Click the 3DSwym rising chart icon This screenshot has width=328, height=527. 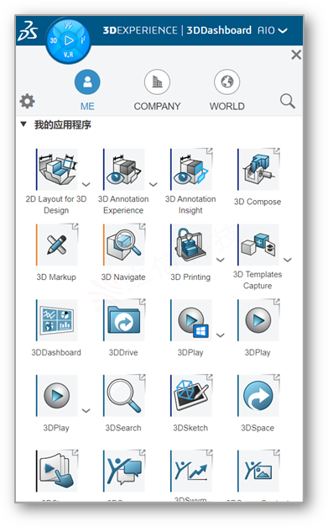(x=190, y=471)
